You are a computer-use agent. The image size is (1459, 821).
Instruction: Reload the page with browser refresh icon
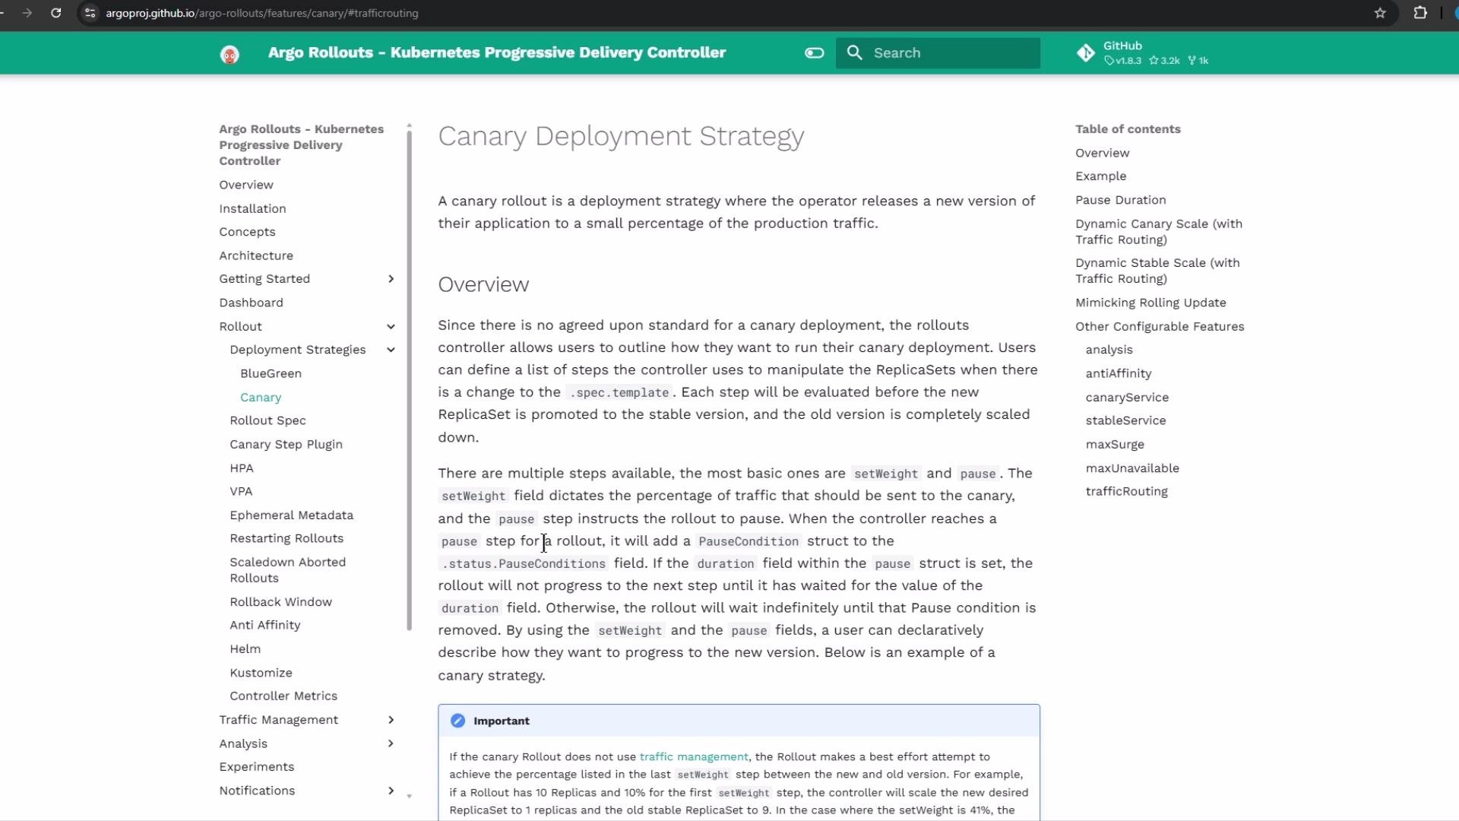point(56,13)
